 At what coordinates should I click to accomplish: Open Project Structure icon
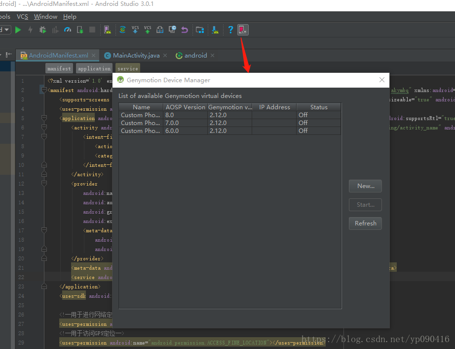[x=200, y=30]
